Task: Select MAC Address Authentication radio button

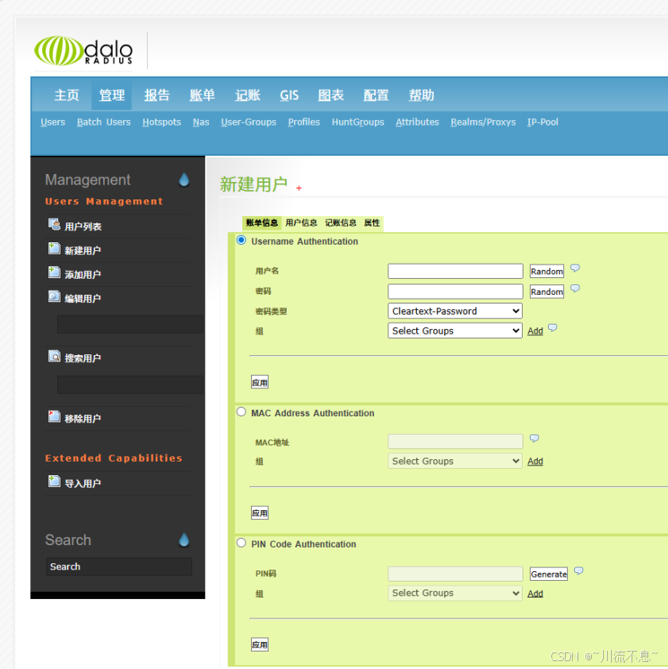Action: click(241, 412)
